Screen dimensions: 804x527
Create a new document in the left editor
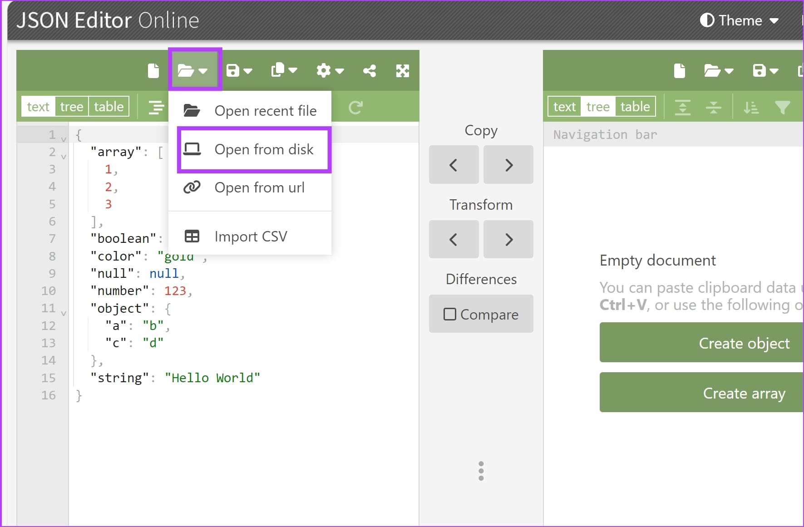coord(153,70)
